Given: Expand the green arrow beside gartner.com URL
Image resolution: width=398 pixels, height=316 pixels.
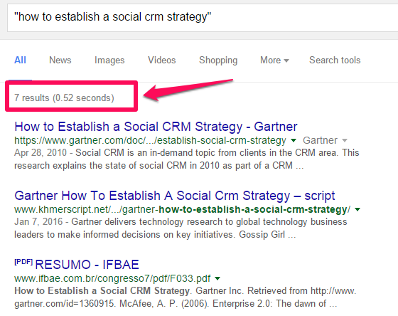Looking at the screenshot, I should 294,140.
